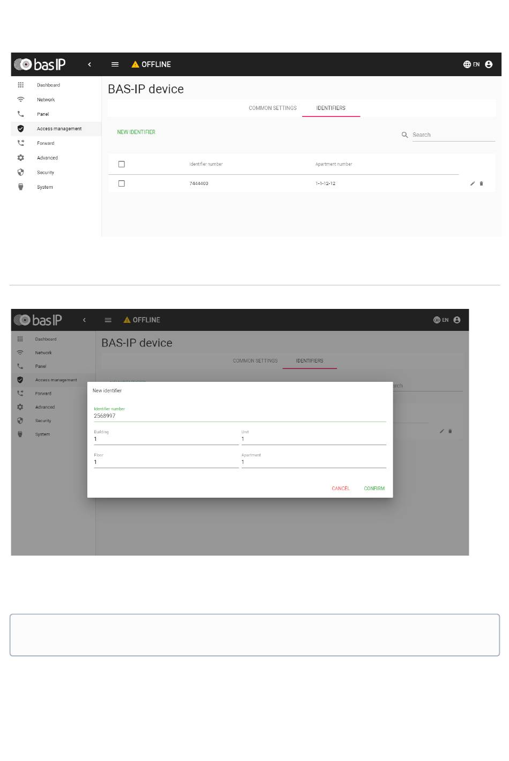509x761 pixels.
Task: Click OFFLINE warning icon above the New identifier dialog
Action: (x=127, y=320)
